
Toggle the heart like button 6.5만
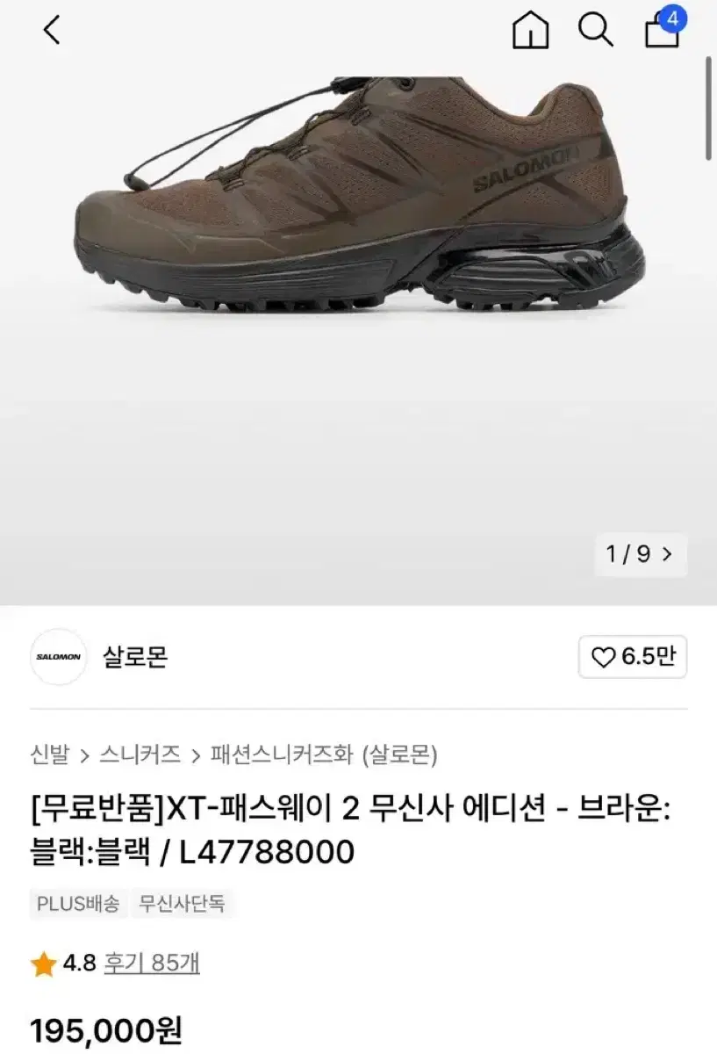tap(633, 657)
